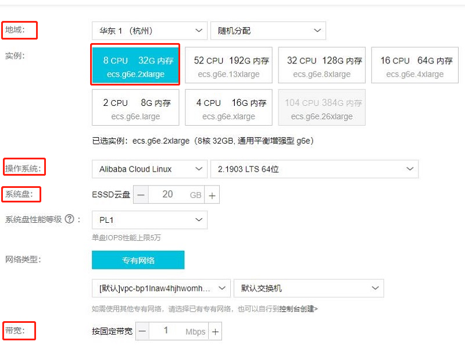The width and height of the screenshot is (465, 345).
Task: Select the 8 CPU 32G ecs.g6e.2xlarge instance
Action: (135, 65)
